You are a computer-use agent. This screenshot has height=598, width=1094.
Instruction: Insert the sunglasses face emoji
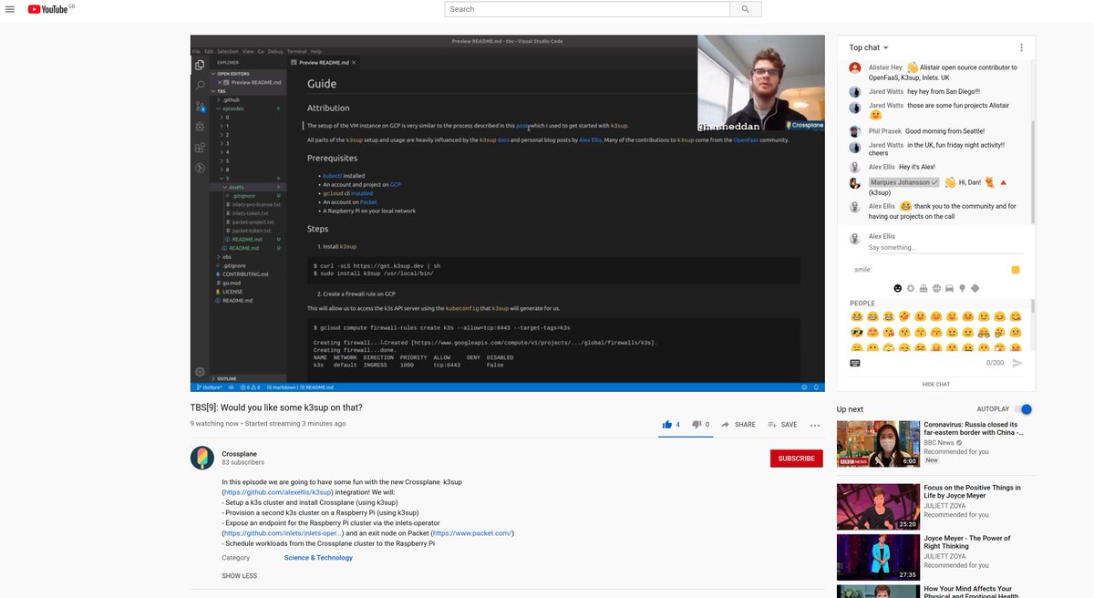857,333
